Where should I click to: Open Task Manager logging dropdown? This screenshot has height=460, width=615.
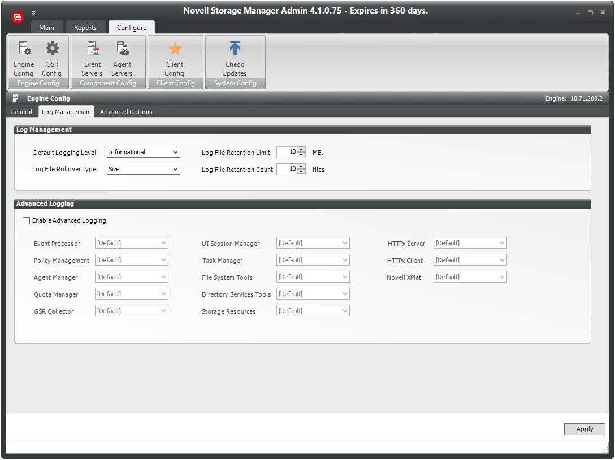(x=313, y=259)
